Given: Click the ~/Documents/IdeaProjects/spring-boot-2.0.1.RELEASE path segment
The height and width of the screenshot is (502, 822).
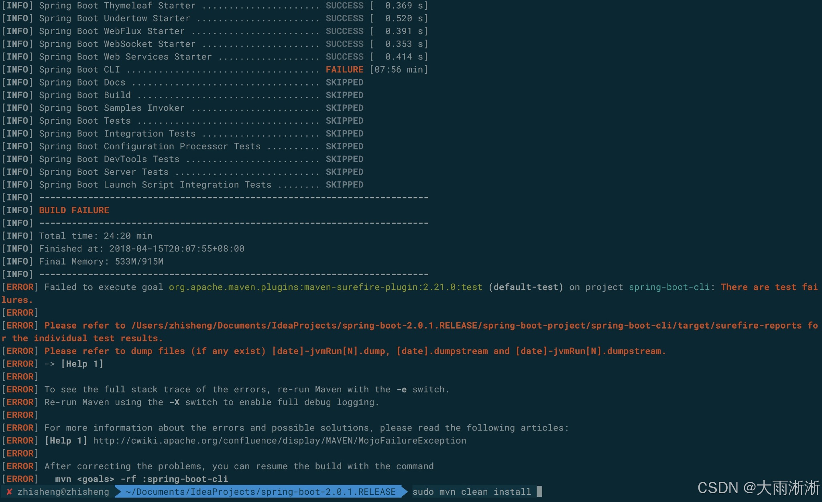Looking at the screenshot, I should point(260,492).
